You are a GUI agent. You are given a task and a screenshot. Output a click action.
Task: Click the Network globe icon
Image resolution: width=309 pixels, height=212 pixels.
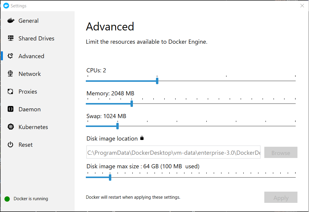pos(11,74)
